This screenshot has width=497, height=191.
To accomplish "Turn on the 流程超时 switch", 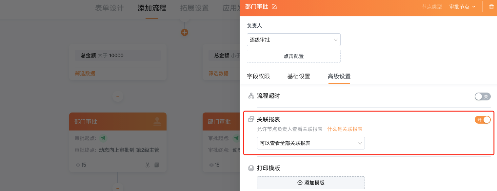I will [483, 96].
